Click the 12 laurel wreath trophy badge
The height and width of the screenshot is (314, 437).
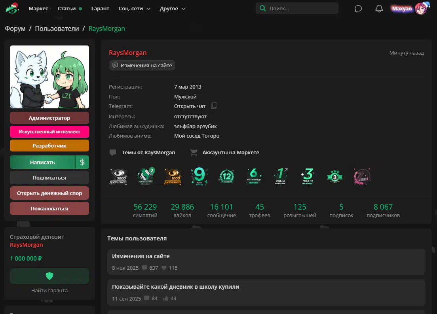pyautogui.click(x=226, y=176)
